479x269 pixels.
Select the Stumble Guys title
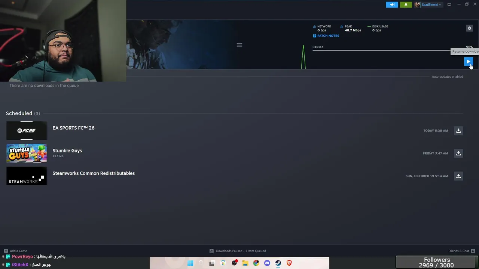click(67, 151)
